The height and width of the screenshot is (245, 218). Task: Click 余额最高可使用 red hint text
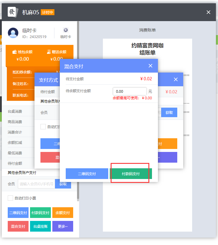tap(132, 98)
